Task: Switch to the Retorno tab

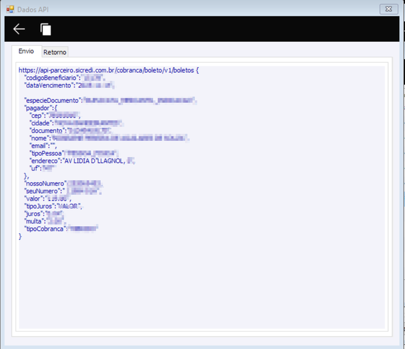Action: click(55, 52)
